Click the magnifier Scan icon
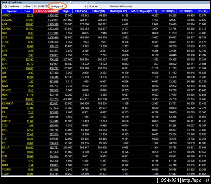This screenshot has height=184, width=211. tap(90, 6)
